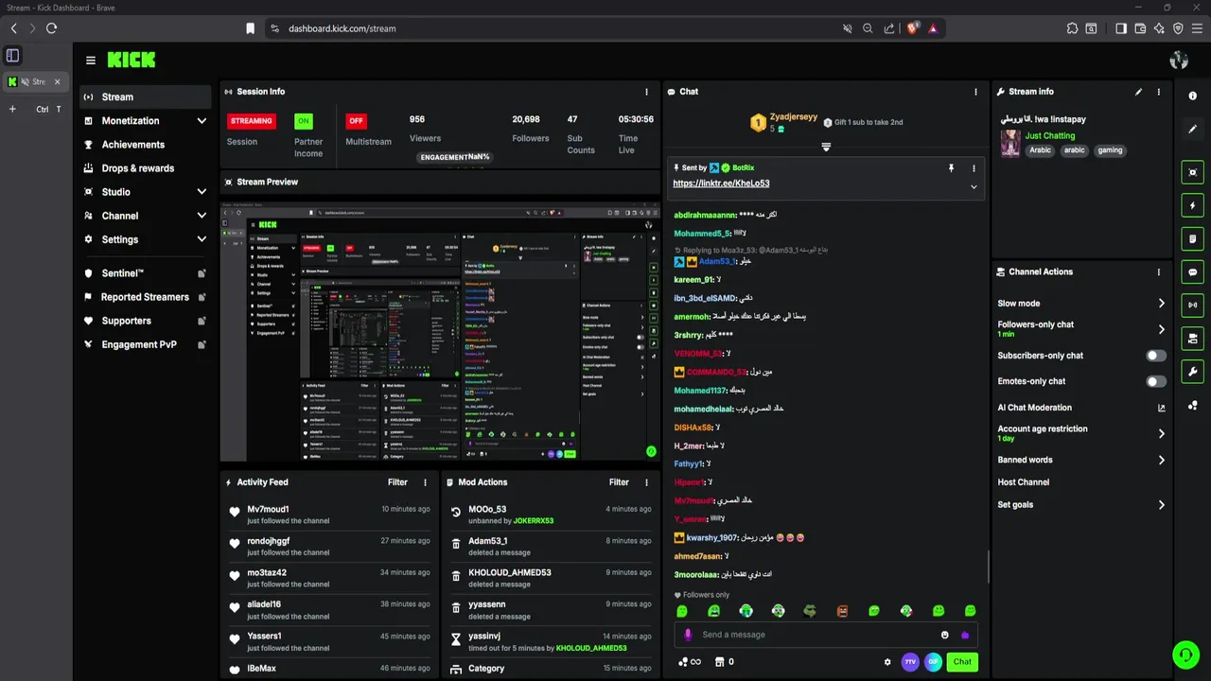Unpin the pinned BotRix message

pyautogui.click(x=951, y=168)
